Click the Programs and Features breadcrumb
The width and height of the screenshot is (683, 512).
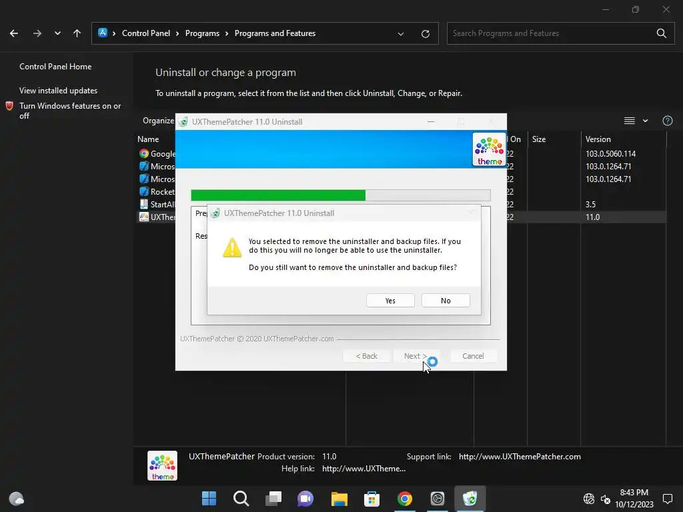(275, 33)
